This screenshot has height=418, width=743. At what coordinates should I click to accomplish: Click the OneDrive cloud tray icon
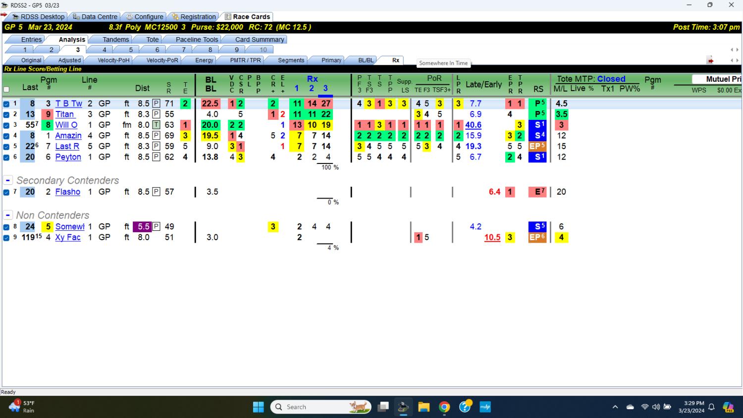click(630, 407)
